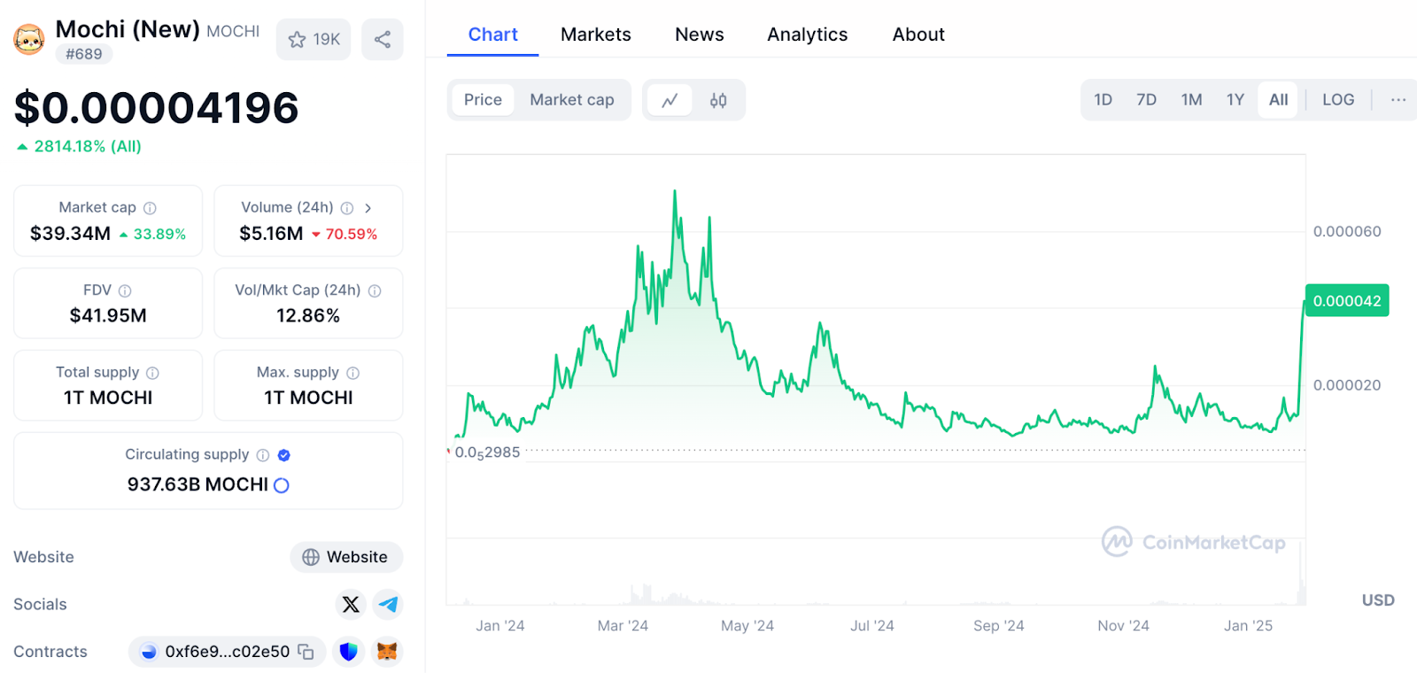
Task: Switch to the Analytics tab
Action: pyautogui.click(x=808, y=35)
